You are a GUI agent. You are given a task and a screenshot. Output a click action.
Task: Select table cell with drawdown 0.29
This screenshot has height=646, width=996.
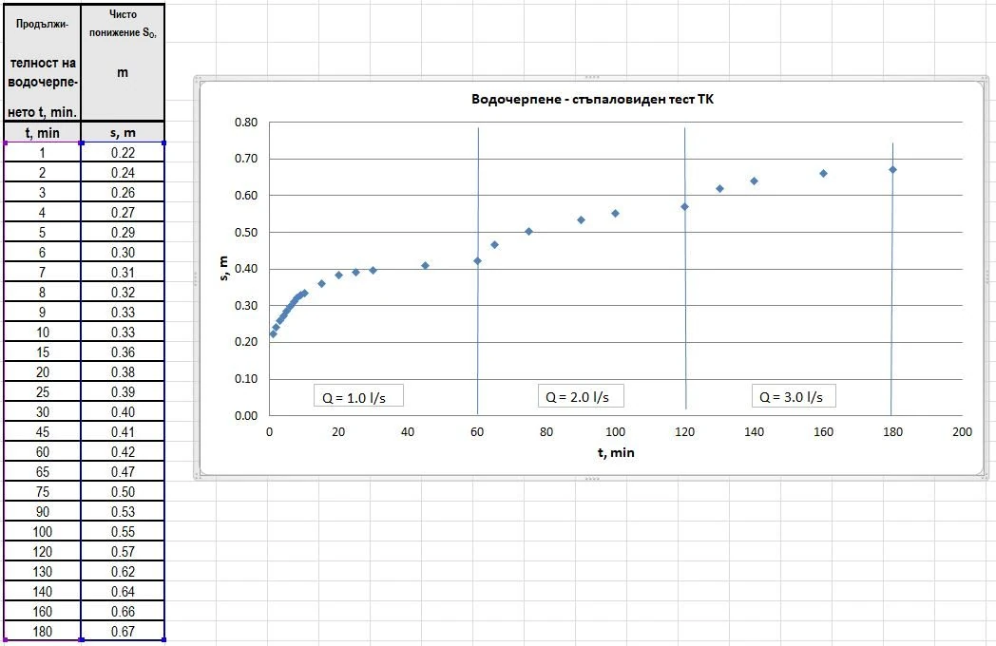click(123, 233)
